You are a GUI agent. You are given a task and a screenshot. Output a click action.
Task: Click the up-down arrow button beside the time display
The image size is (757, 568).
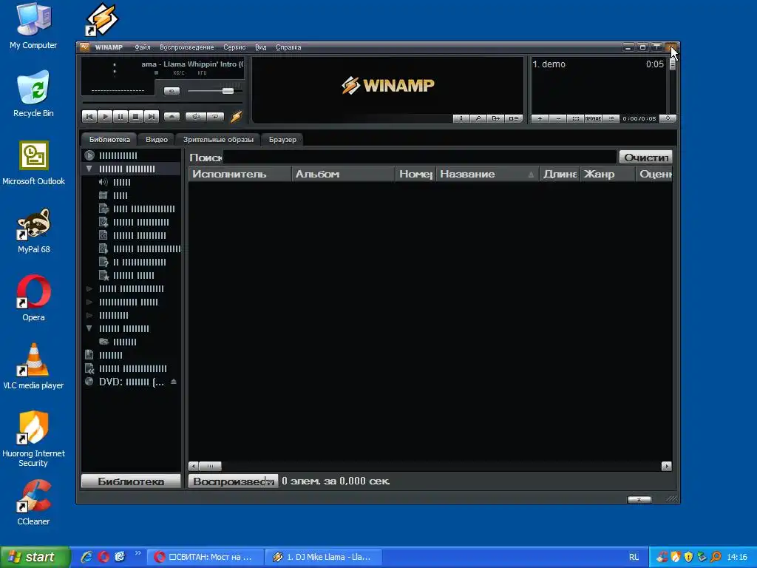tap(668, 118)
